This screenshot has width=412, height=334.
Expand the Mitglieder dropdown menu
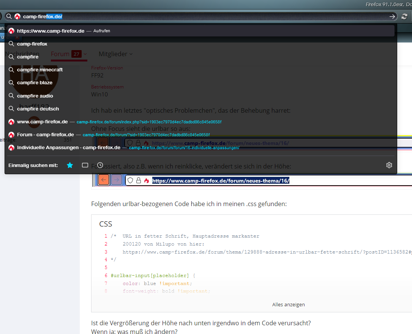click(x=116, y=54)
